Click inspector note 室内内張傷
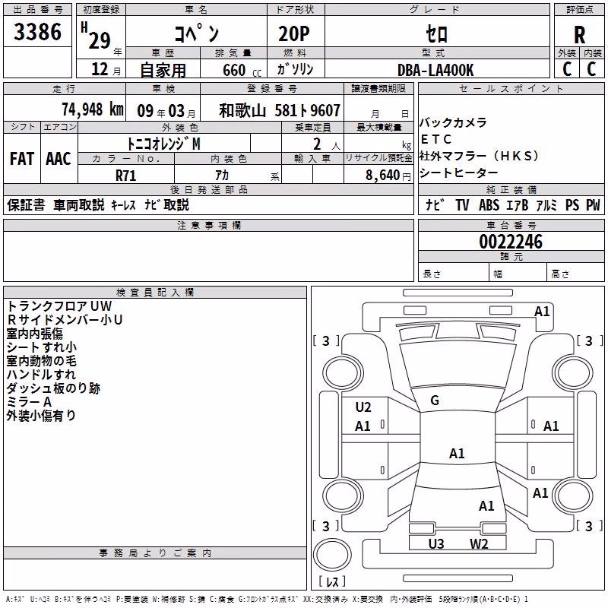The image size is (608, 608). [x=34, y=334]
